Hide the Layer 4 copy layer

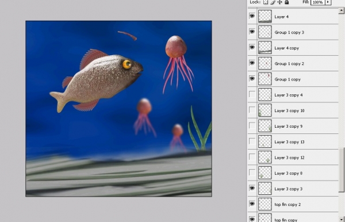coord(252,47)
